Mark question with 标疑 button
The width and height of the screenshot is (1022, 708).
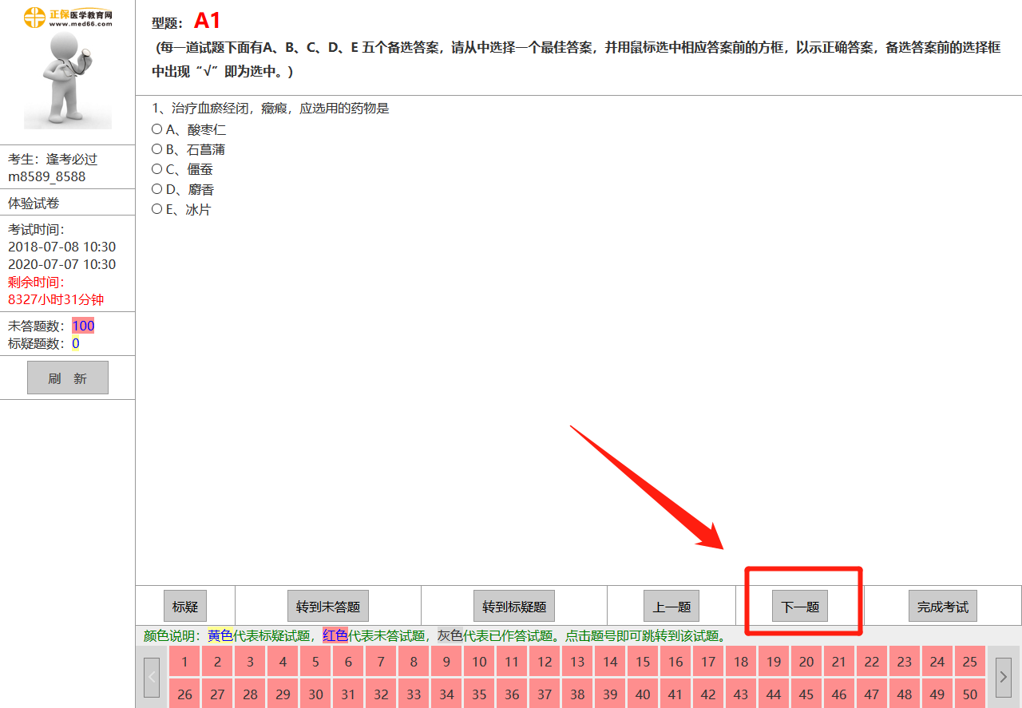[x=185, y=607]
